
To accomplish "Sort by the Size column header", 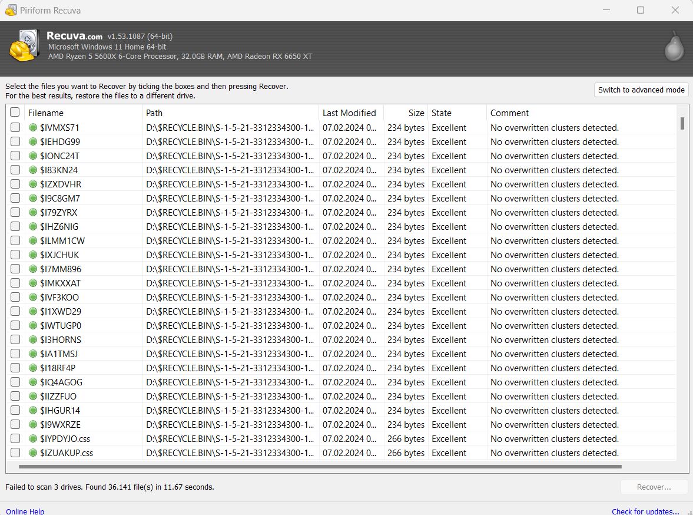I will pos(406,113).
